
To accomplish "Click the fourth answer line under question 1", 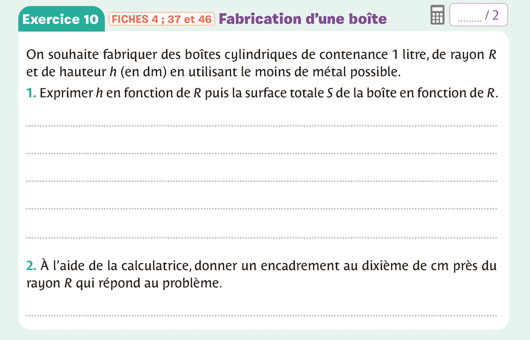I will 261,208.
